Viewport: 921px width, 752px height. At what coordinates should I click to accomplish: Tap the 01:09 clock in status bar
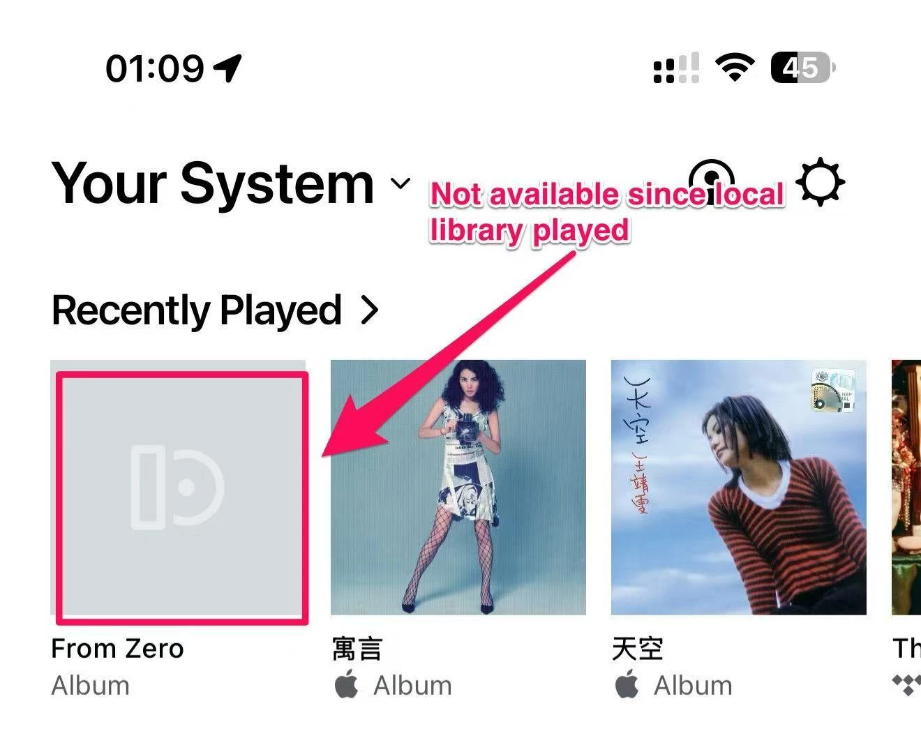tap(155, 68)
